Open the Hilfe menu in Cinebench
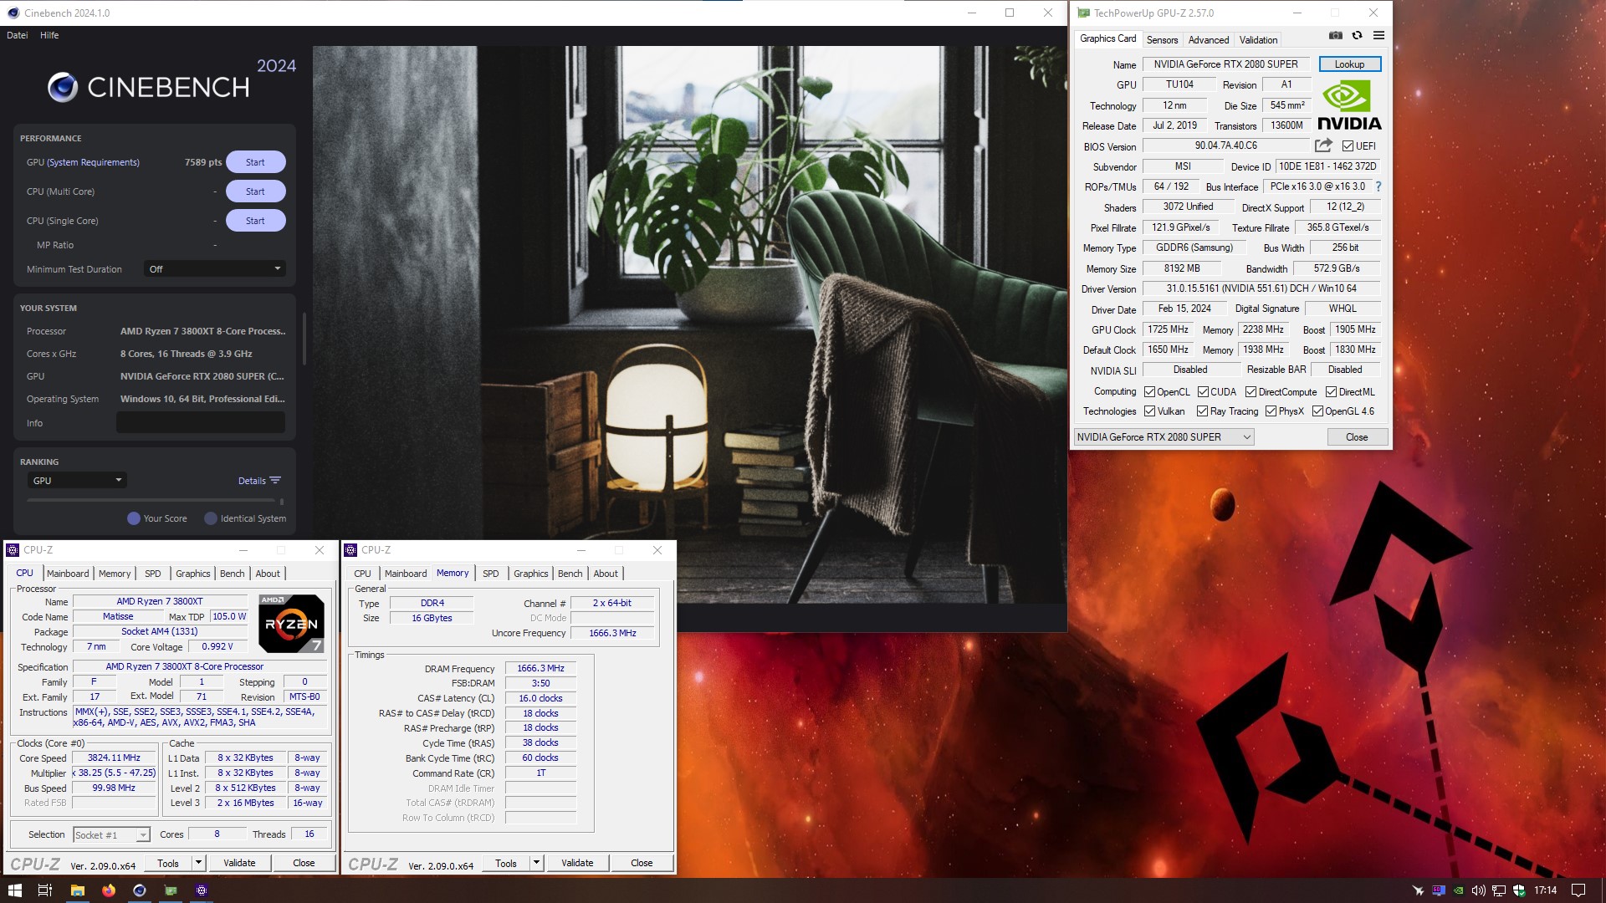This screenshot has width=1606, height=903. pos(49,35)
